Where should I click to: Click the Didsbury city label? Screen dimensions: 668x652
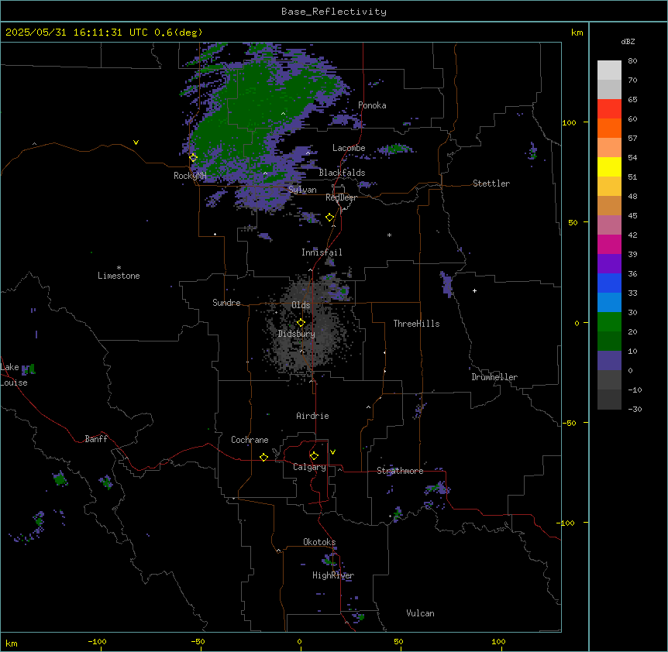coord(296,334)
